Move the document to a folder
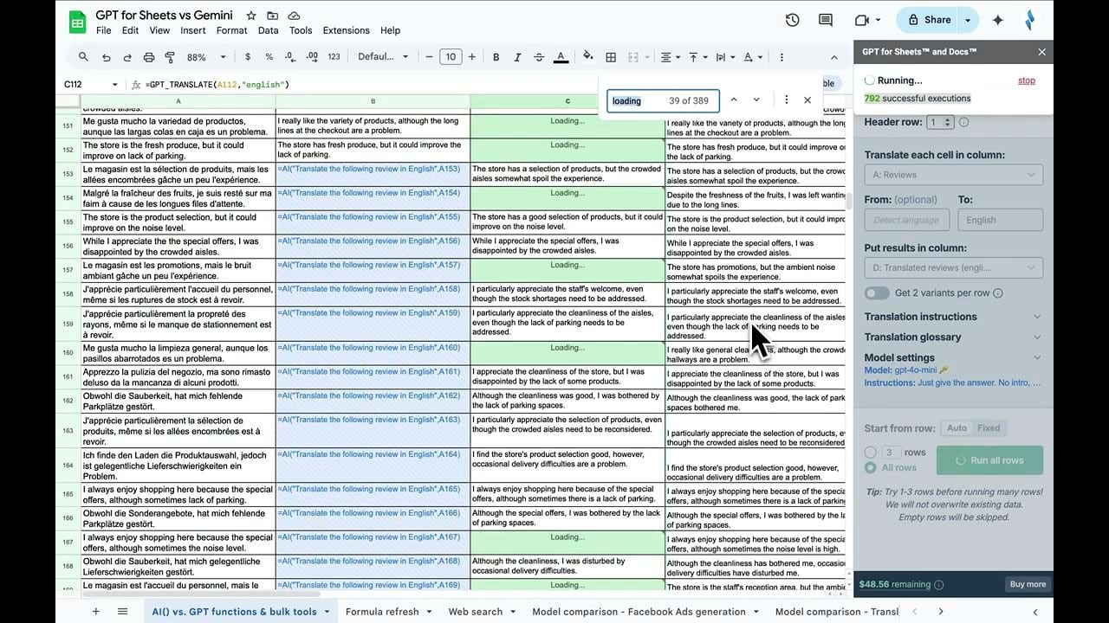The height and width of the screenshot is (623, 1109). [273, 16]
